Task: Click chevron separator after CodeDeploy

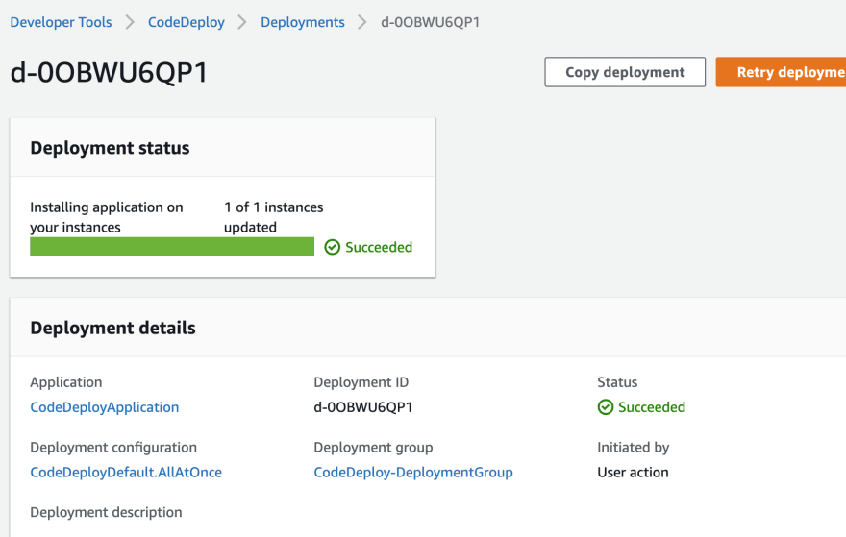Action: [242, 22]
